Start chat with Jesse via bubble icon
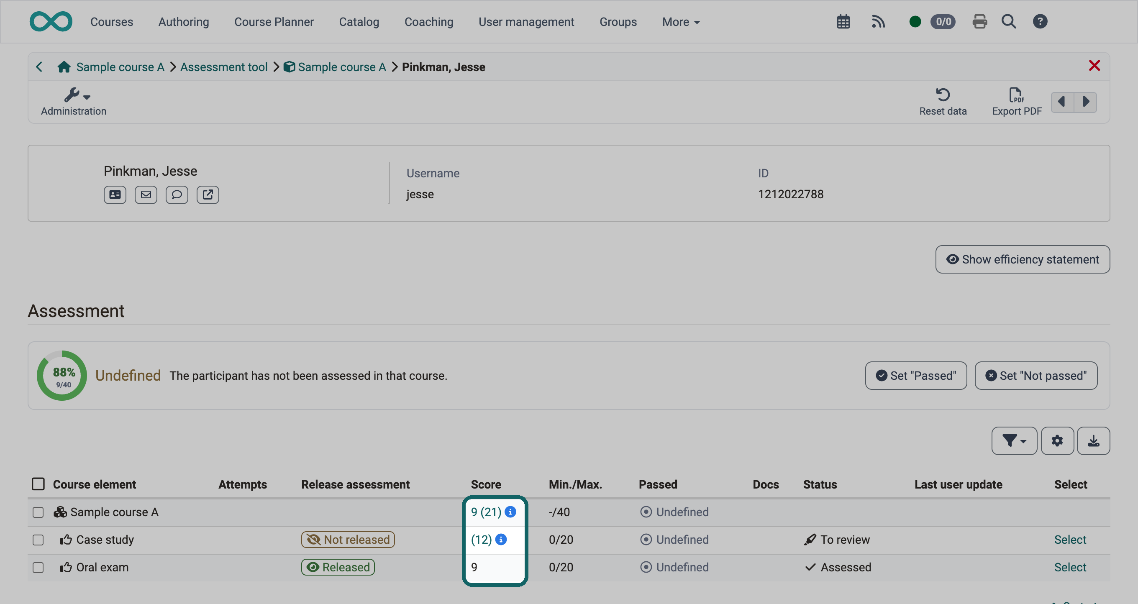This screenshot has width=1138, height=604. point(177,195)
